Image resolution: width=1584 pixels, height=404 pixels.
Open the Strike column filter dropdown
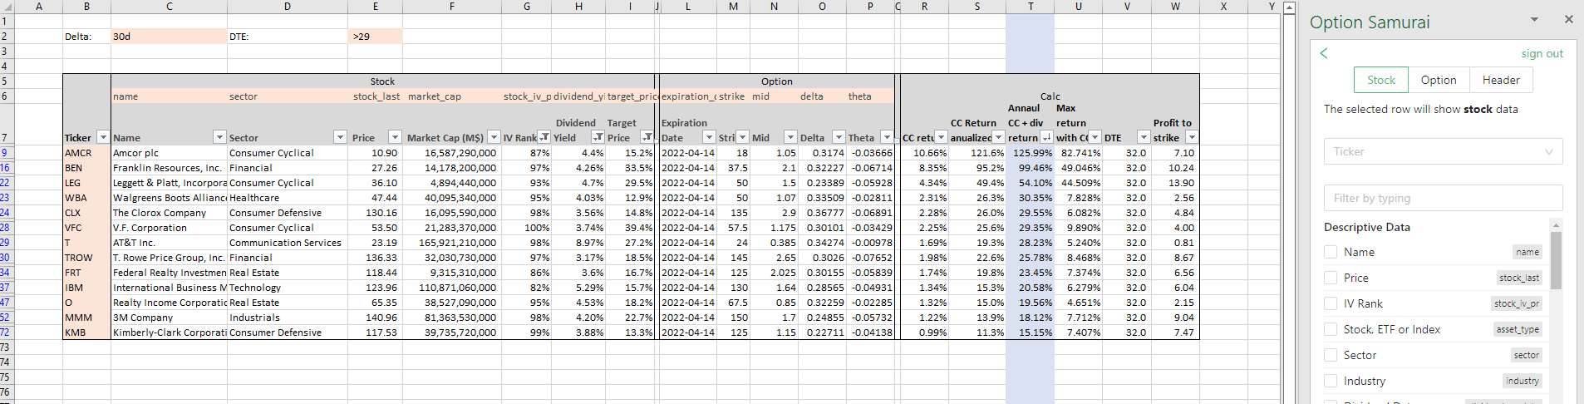(742, 137)
